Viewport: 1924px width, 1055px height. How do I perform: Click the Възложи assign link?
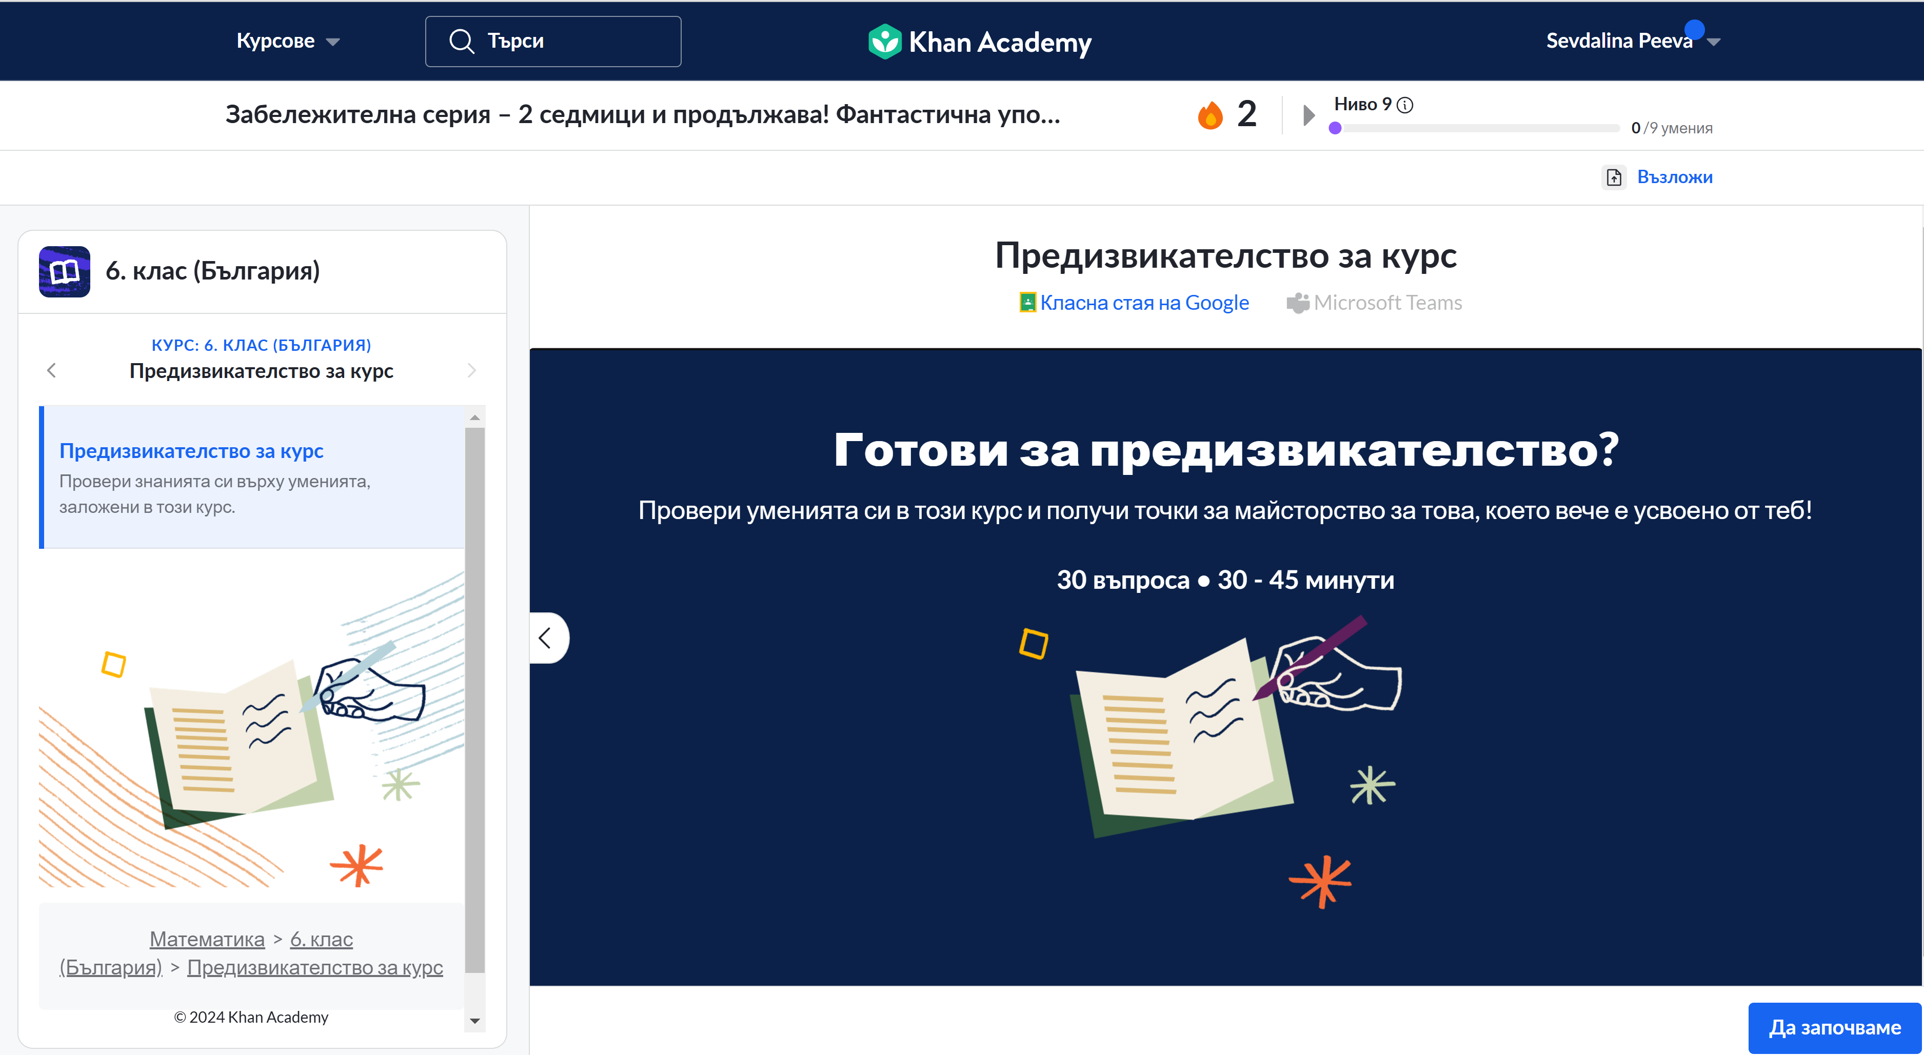point(1675,177)
